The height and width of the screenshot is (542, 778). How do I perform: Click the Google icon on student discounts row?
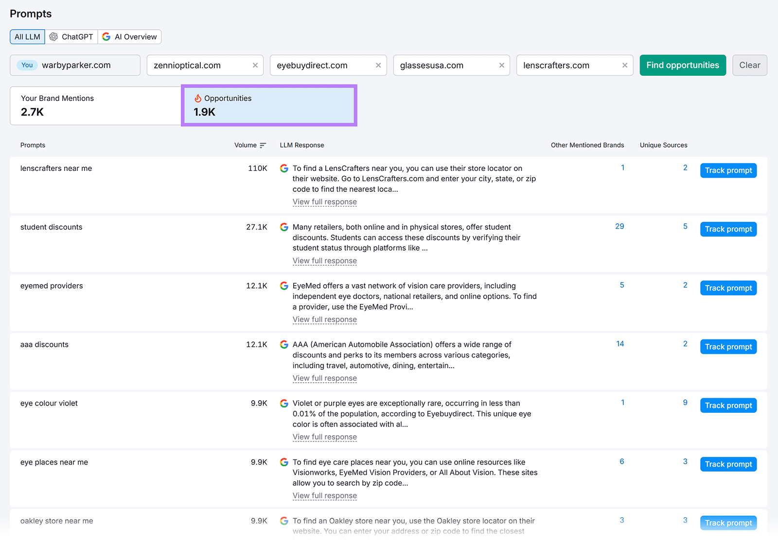coord(284,227)
